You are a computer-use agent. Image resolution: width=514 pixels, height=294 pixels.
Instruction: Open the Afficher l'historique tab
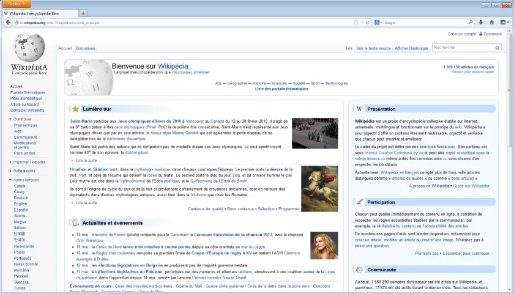coord(411,48)
